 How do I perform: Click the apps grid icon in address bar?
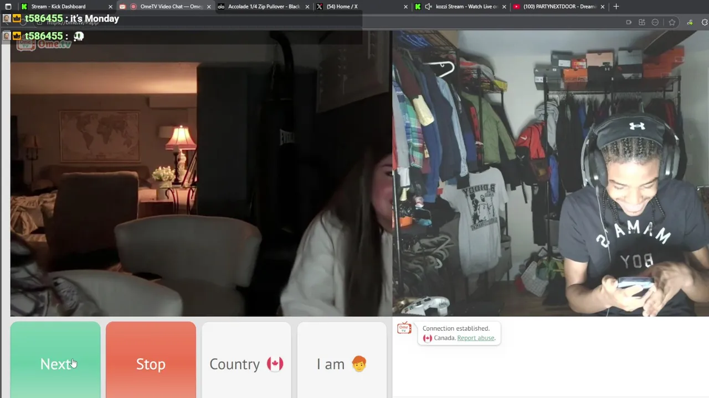(x=642, y=22)
